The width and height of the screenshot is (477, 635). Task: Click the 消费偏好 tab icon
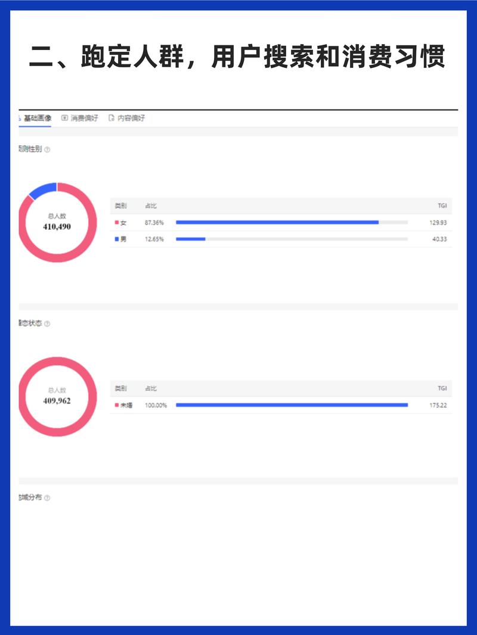pyautogui.click(x=64, y=118)
